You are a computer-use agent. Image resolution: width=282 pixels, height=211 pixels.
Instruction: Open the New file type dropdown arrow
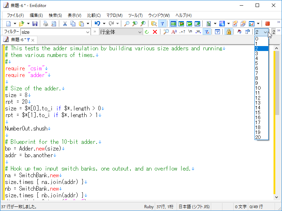15,24
